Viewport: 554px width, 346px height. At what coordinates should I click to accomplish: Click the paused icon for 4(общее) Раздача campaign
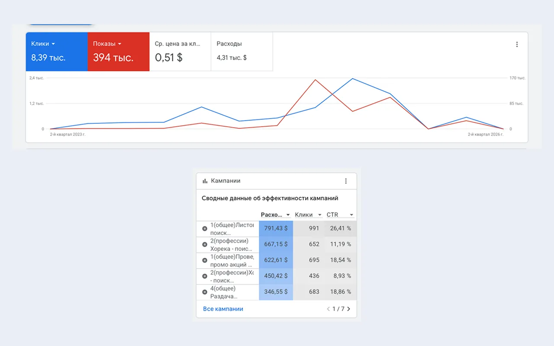205,292
